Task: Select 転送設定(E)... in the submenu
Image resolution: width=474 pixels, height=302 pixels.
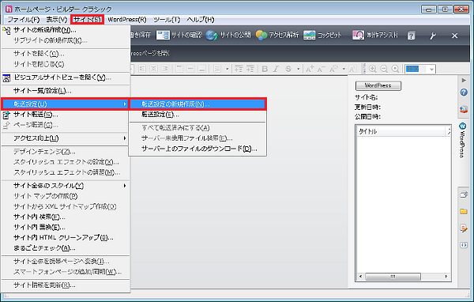Action: point(197,115)
